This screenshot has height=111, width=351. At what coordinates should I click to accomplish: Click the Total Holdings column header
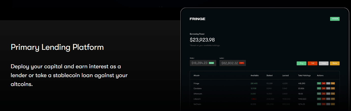click(x=304, y=76)
